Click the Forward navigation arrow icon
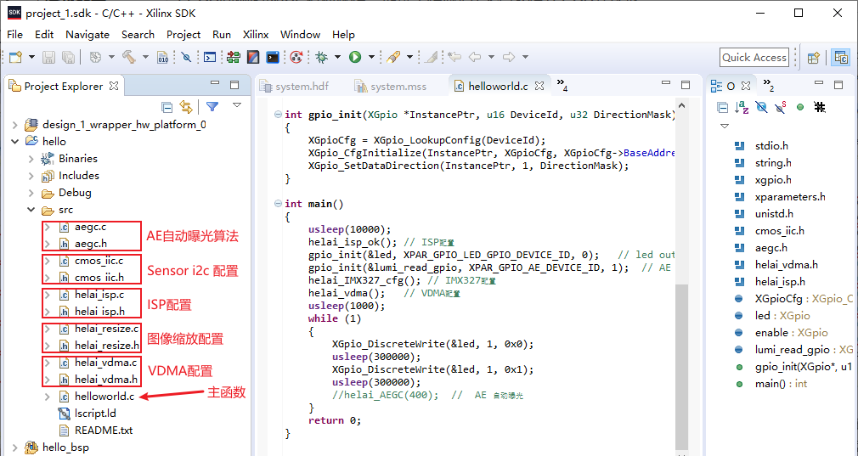 pyautogui.click(x=508, y=57)
